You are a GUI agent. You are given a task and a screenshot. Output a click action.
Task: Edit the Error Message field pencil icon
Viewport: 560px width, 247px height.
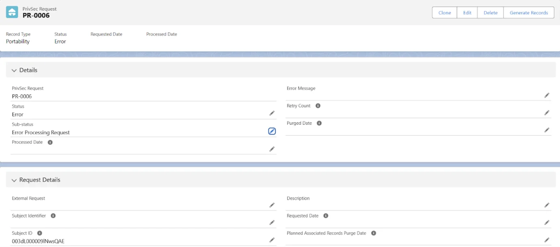point(547,95)
